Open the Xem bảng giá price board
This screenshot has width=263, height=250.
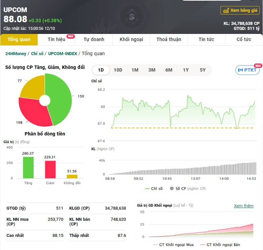pos(240,10)
